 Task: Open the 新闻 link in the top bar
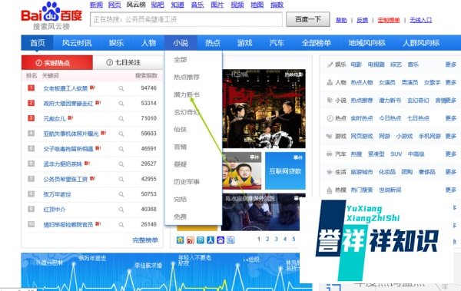pyautogui.click(x=96, y=5)
